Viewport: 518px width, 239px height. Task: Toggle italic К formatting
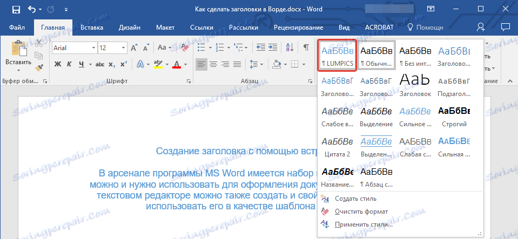69,64
